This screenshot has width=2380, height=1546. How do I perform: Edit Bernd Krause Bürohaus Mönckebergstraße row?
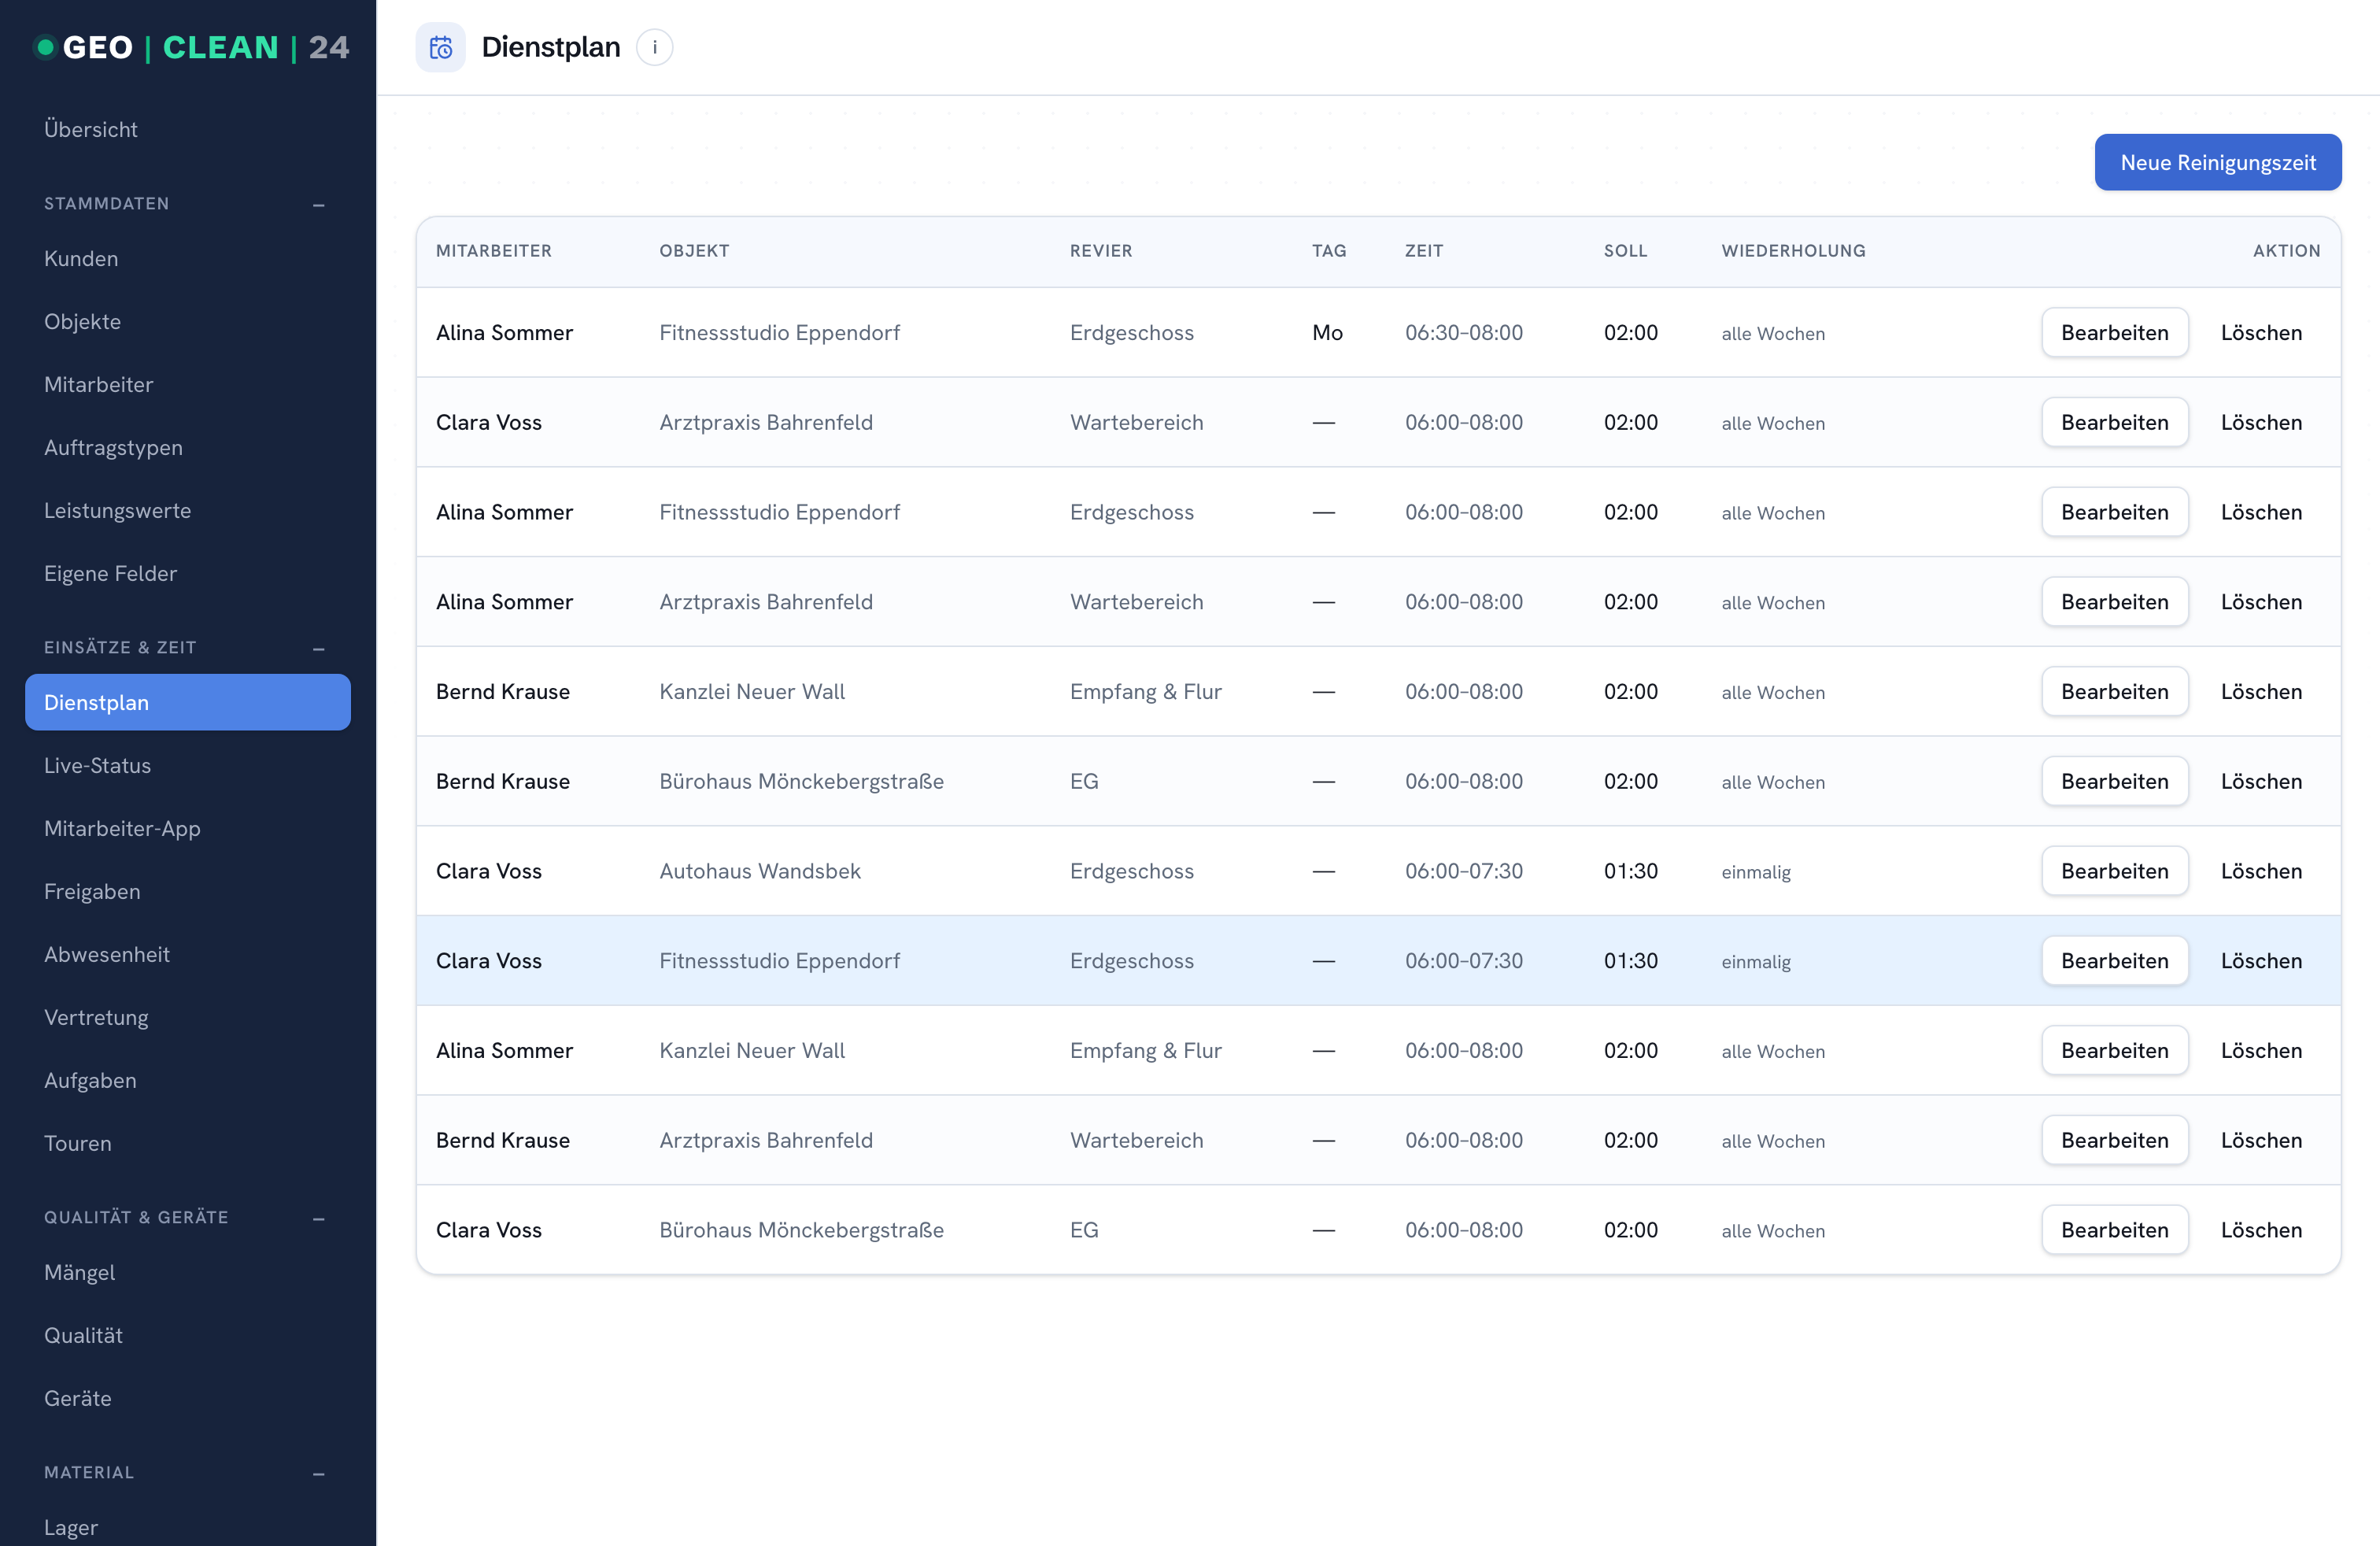point(2114,781)
